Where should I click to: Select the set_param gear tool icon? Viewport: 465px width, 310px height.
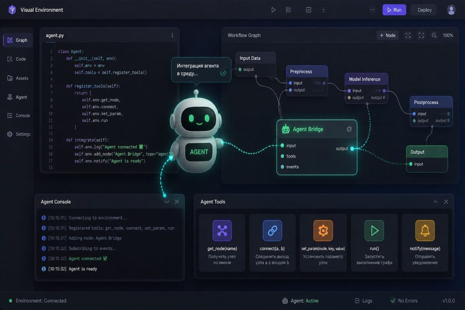323,230
